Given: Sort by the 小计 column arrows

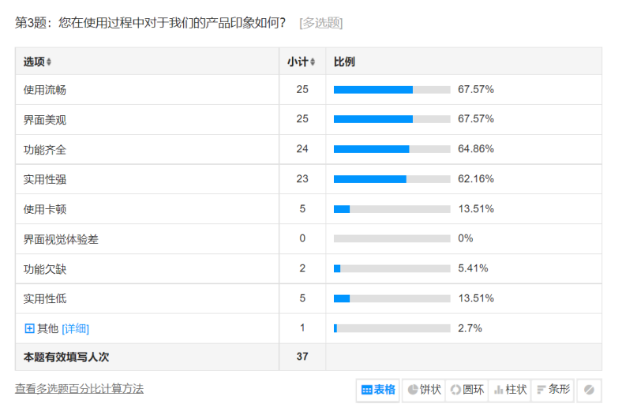Looking at the screenshot, I should [313, 62].
